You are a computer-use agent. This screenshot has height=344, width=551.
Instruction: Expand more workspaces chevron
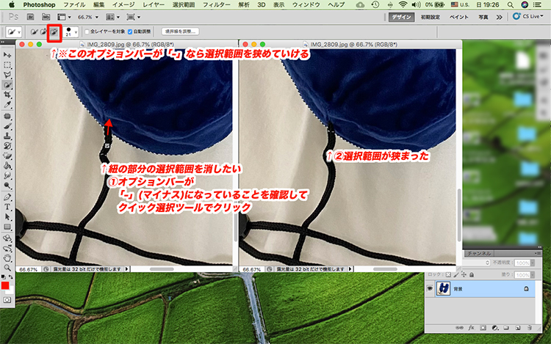499,17
